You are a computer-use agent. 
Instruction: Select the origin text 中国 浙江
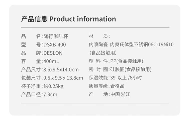[x=120, y=94]
